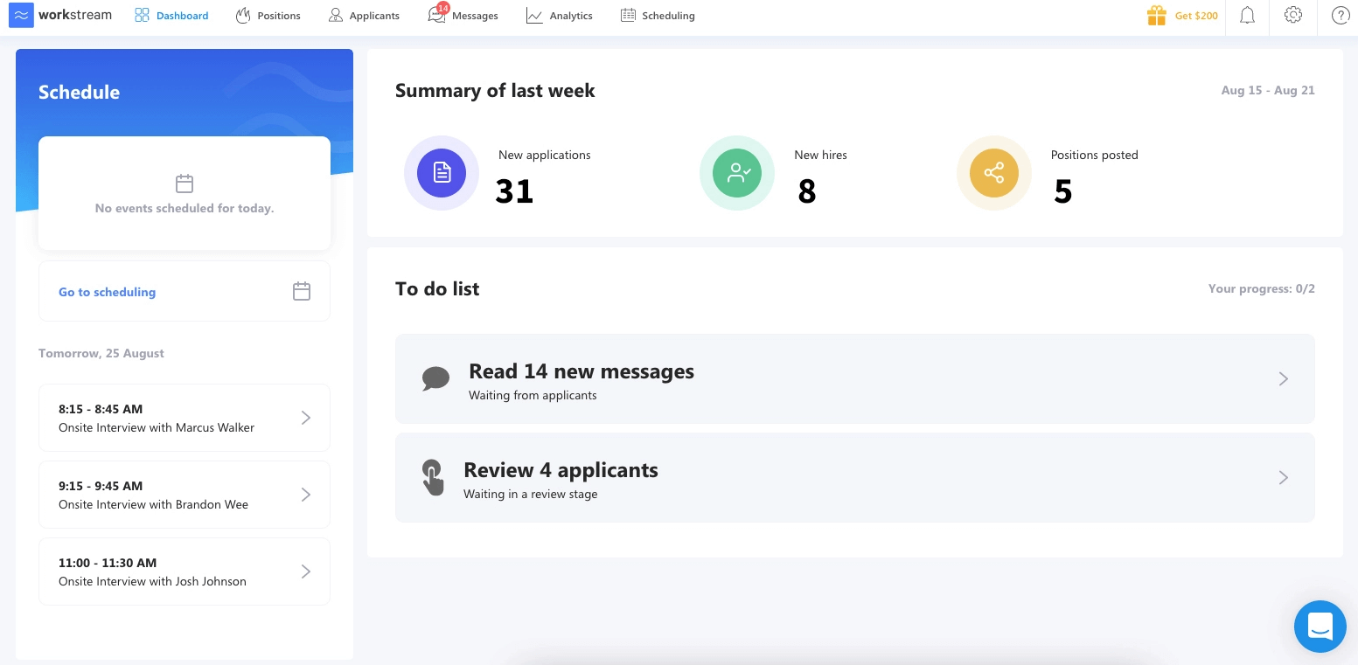This screenshot has height=665, width=1358.
Task: Click the help question mark icon
Action: (x=1340, y=16)
